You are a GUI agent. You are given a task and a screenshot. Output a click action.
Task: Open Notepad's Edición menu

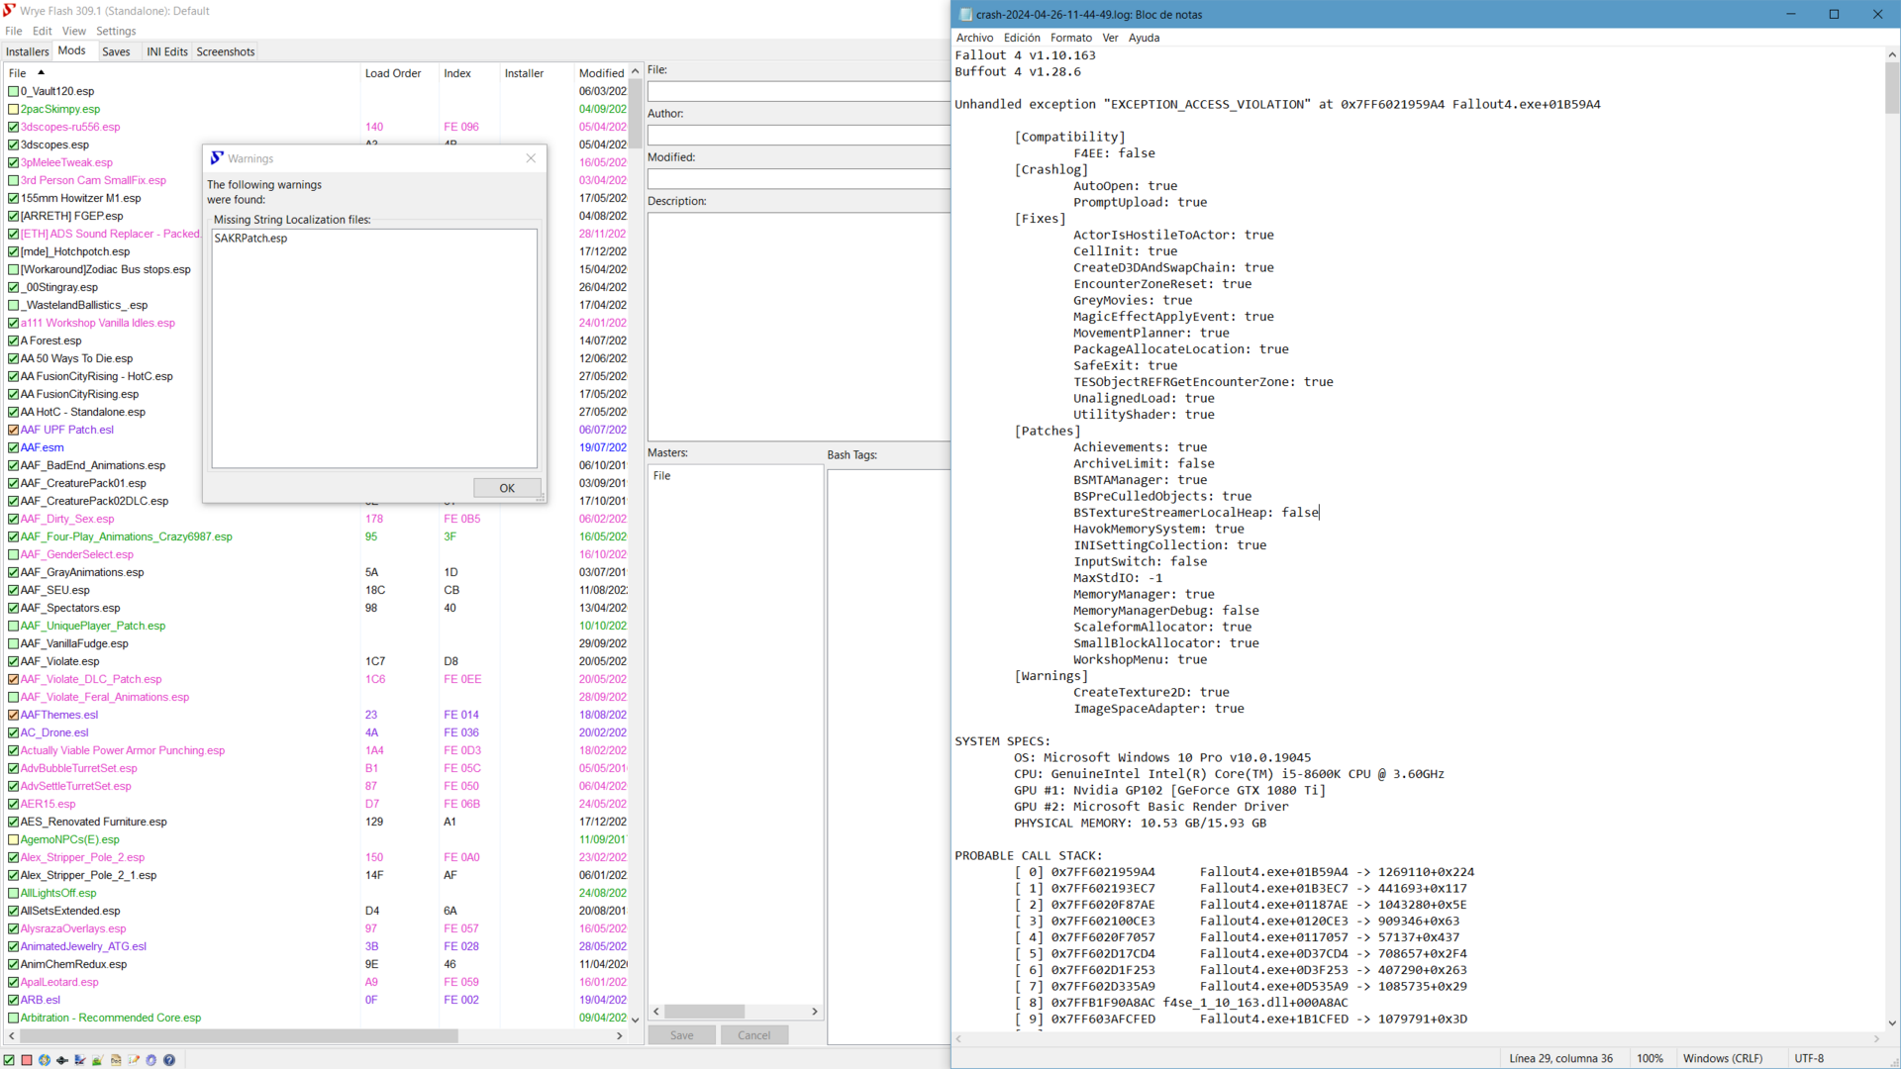pyautogui.click(x=1022, y=38)
